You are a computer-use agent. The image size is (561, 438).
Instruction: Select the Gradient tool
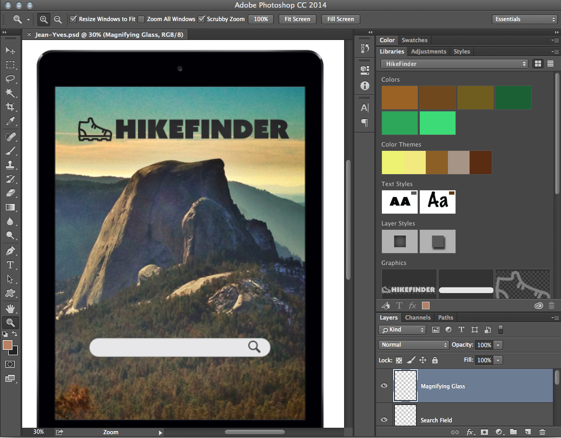click(10, 208)
